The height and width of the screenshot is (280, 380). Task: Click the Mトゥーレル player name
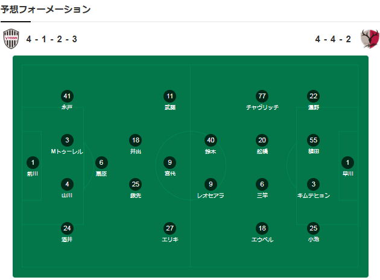tap(67, 151)
